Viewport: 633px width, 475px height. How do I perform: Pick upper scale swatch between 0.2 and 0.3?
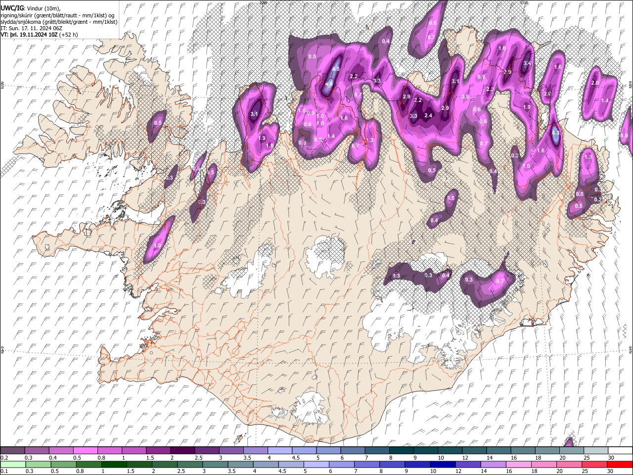13,450
